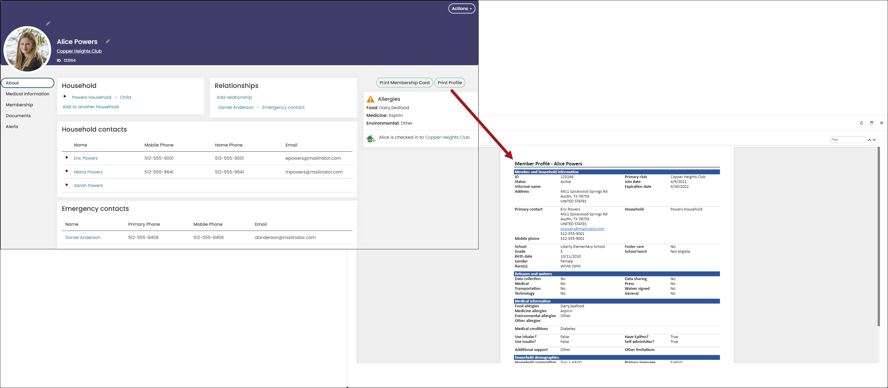Screen dimensions: 888x388
Task: Click Add to another household
Action: click(91, 107)
